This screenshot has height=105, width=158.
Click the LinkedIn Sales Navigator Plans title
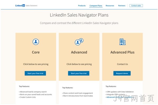pyautogui.click(x=79, y=15)
